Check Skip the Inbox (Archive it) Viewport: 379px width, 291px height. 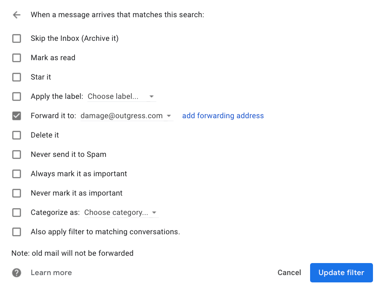click(x=17, y=38)
